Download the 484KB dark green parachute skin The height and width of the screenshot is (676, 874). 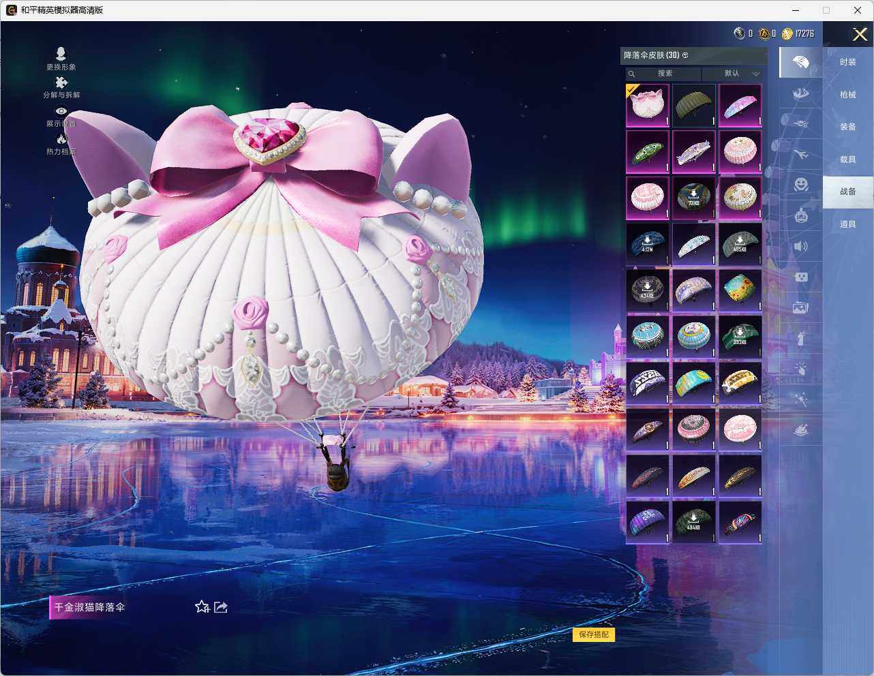694,522
